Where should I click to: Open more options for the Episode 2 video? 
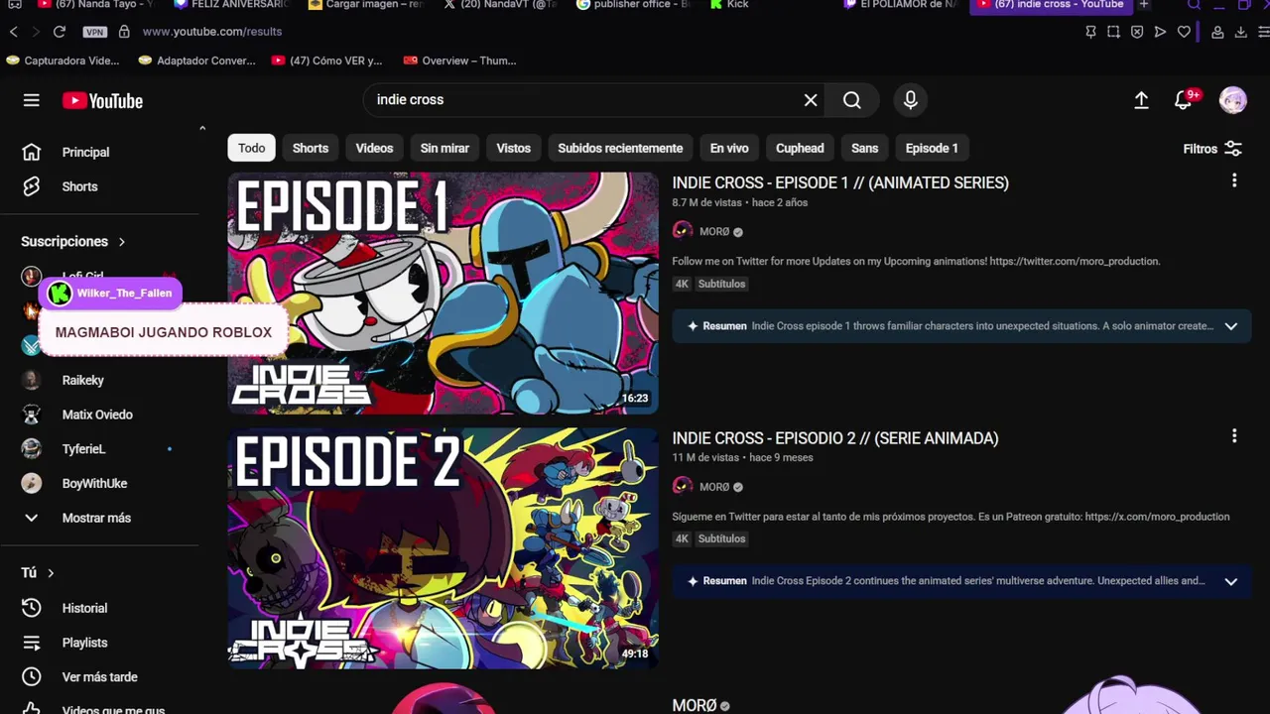[1234, 436]
